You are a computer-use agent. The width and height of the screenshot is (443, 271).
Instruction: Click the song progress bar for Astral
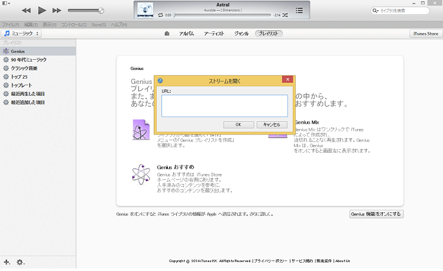pos(222,15)
